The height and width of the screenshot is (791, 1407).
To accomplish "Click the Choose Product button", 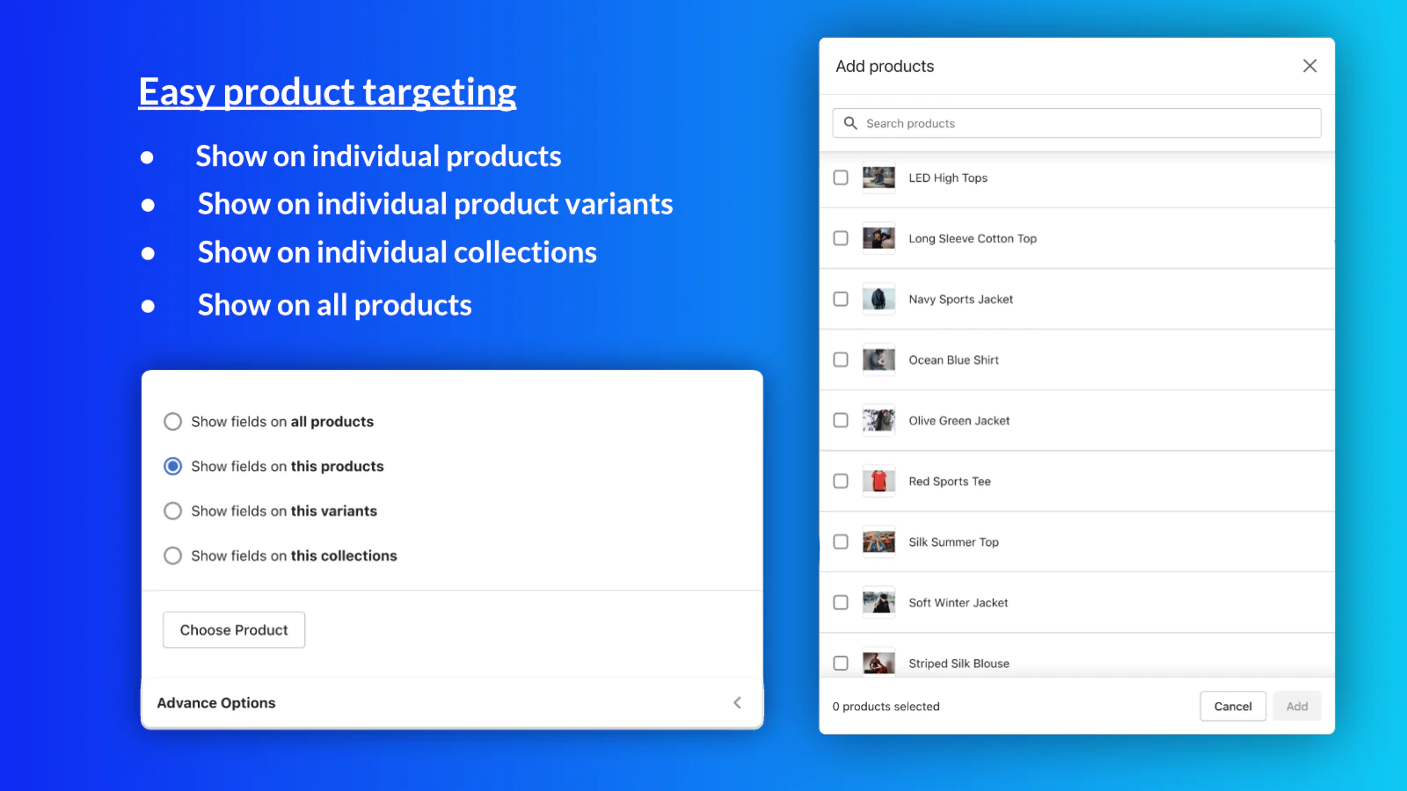I will [x=234, y=630].
